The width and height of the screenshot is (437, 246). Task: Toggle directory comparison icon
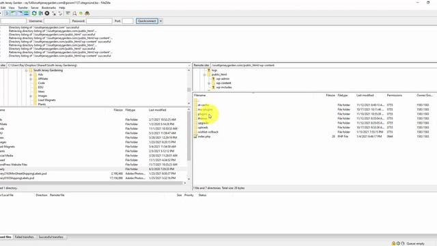(x=74, y=14)
